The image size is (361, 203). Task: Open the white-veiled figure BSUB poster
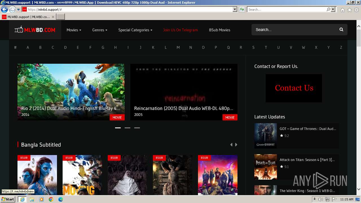(127, 175)
